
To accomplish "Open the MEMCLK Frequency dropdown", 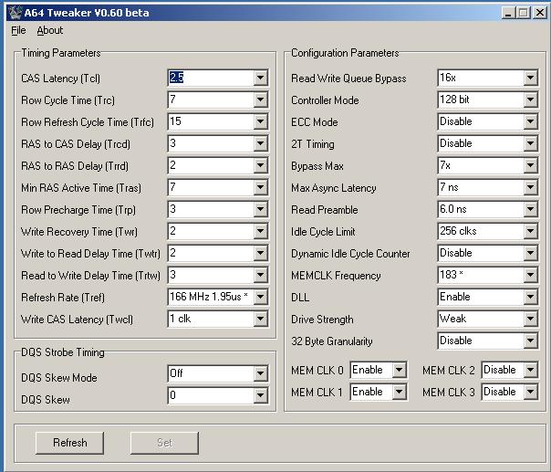I will tap(530, 275).
